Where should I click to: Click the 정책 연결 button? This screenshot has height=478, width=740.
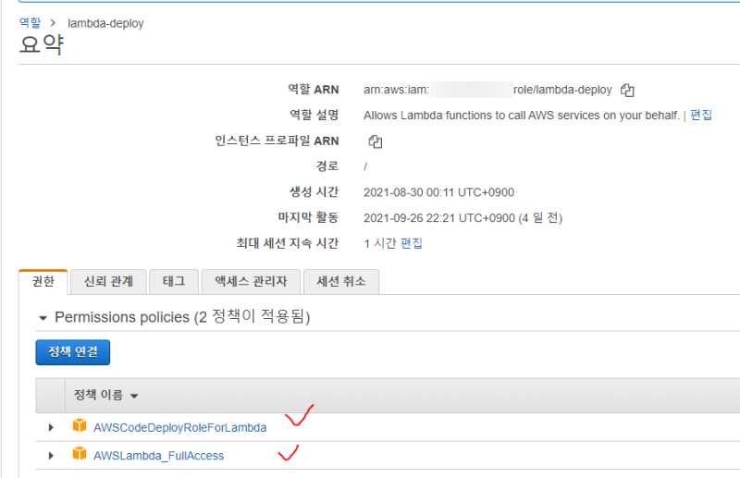pos(73,352)
